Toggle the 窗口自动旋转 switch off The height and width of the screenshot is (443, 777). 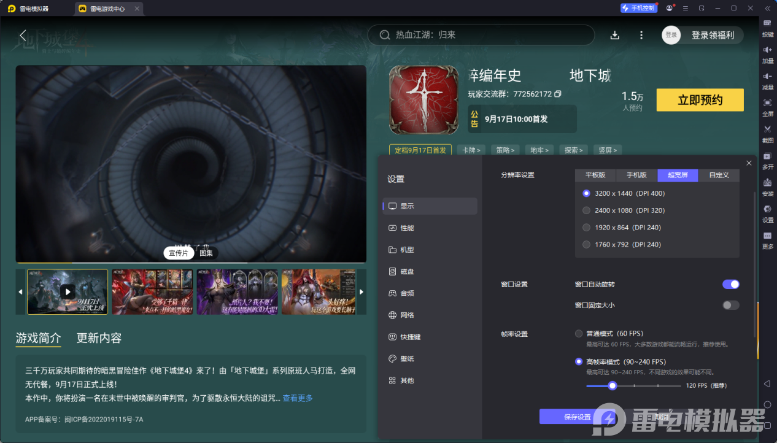pyautogui.click(x=730, y=284)
